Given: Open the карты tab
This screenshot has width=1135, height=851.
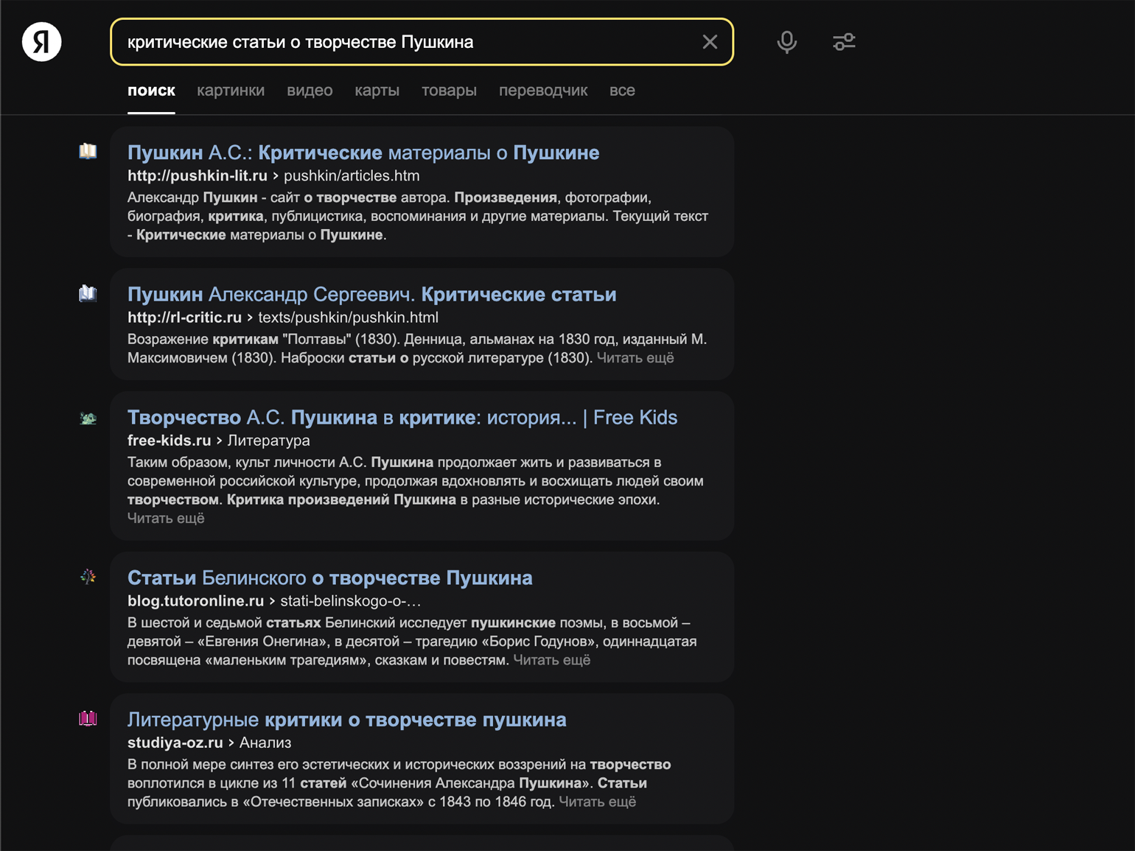Looking at the screenshot, I should tap(377, 91).
